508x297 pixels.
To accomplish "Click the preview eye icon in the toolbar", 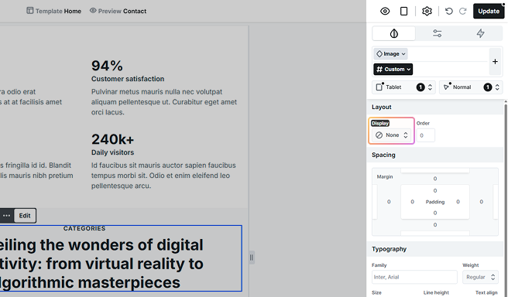I will pyautogui.click(x=385, y=12).
